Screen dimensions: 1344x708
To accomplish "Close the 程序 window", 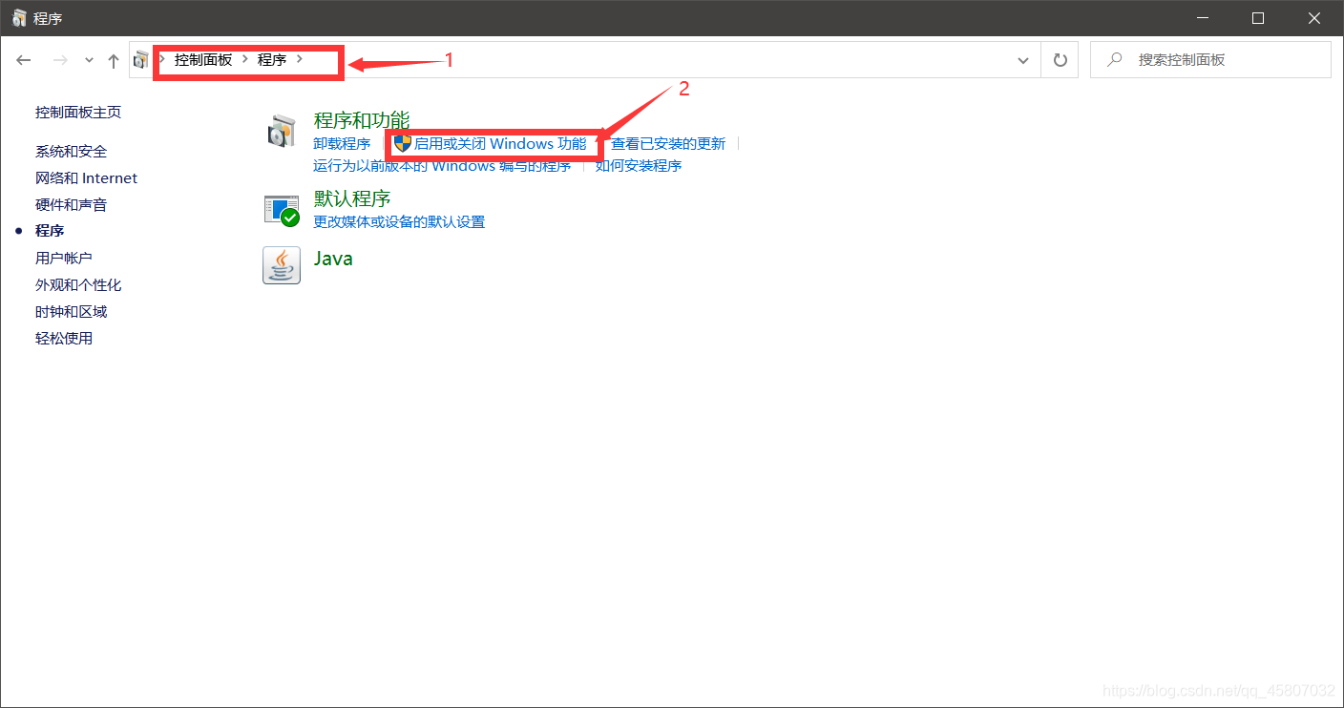I will pyautogui.click(x=1313, y=18).
